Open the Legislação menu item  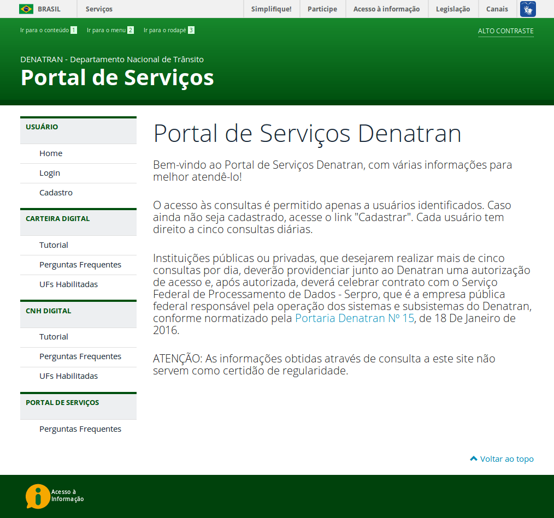[453, 9]
